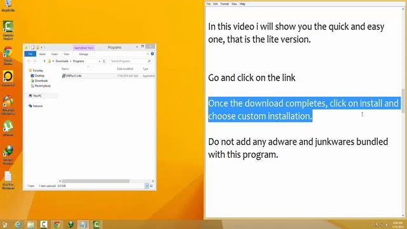Open the colorful Windows-flag desktop shortcut

point(8,105)
